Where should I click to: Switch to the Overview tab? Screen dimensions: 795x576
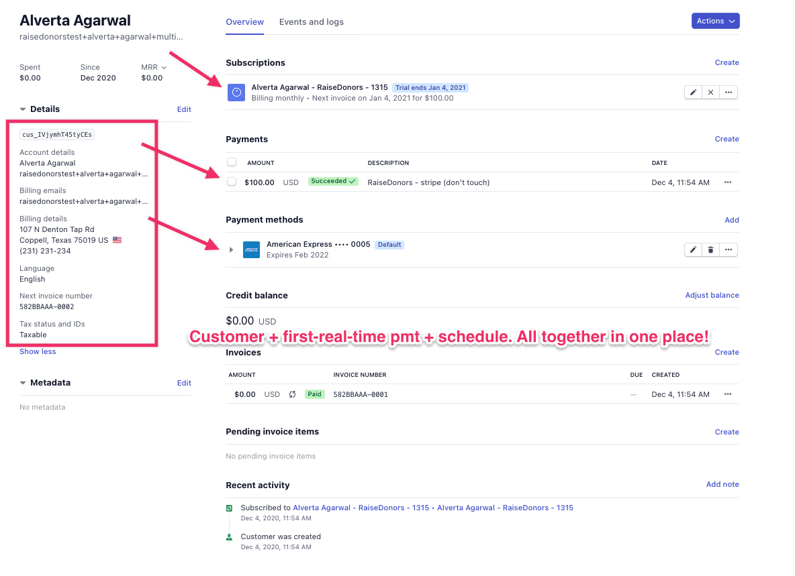pyautogui.click(x=245, y=21)
